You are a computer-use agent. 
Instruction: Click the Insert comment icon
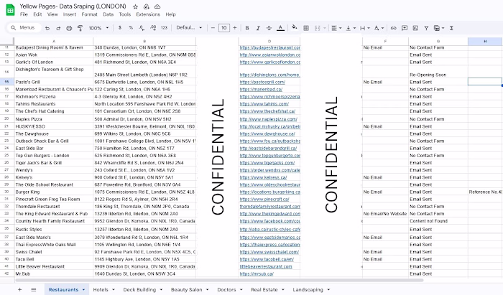pyautogui.click(x=405, y=28)
